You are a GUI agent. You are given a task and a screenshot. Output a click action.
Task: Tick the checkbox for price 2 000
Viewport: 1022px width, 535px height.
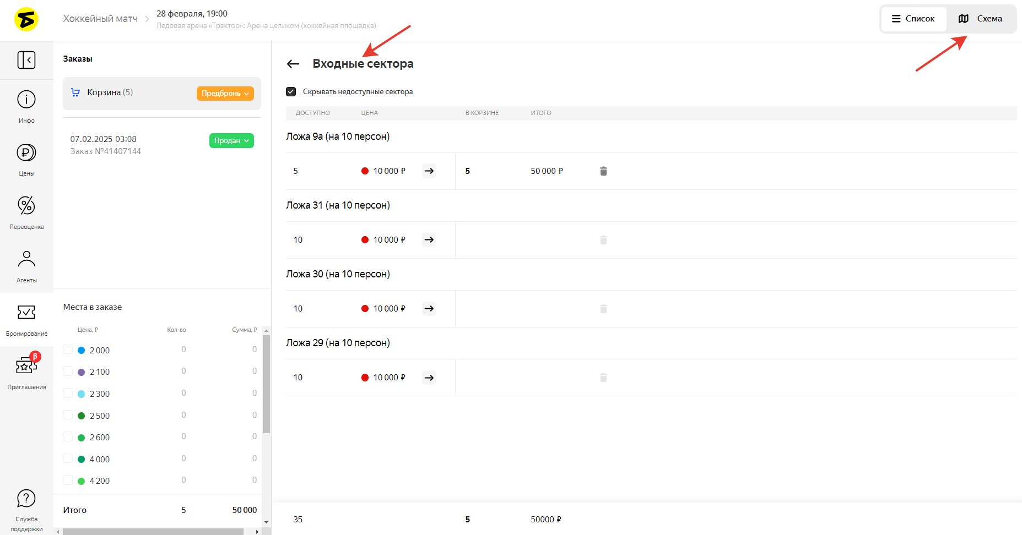pos(68,350)
